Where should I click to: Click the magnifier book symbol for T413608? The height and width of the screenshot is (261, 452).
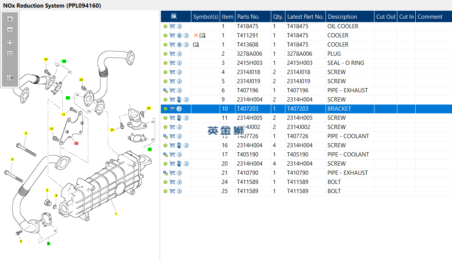pos(196,45)
